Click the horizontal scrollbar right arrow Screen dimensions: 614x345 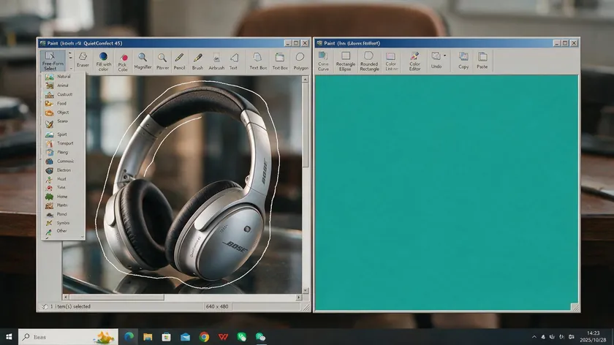[x=299, y=297]
